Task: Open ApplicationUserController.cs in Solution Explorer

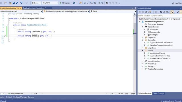Action: (x=161, y=43)
